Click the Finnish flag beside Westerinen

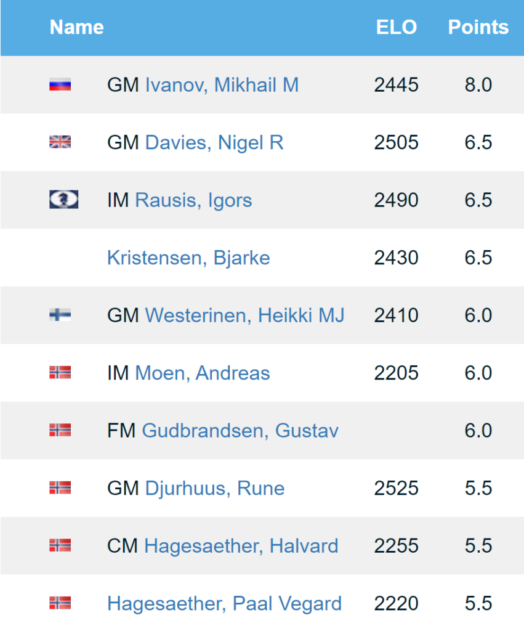tap(60, 315)
